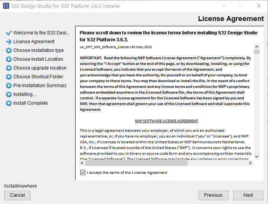This screenshot has height=204, width=268.
Task: Click the license scroll down arrow
Action: pyautogui.click(x=257, y=157)
